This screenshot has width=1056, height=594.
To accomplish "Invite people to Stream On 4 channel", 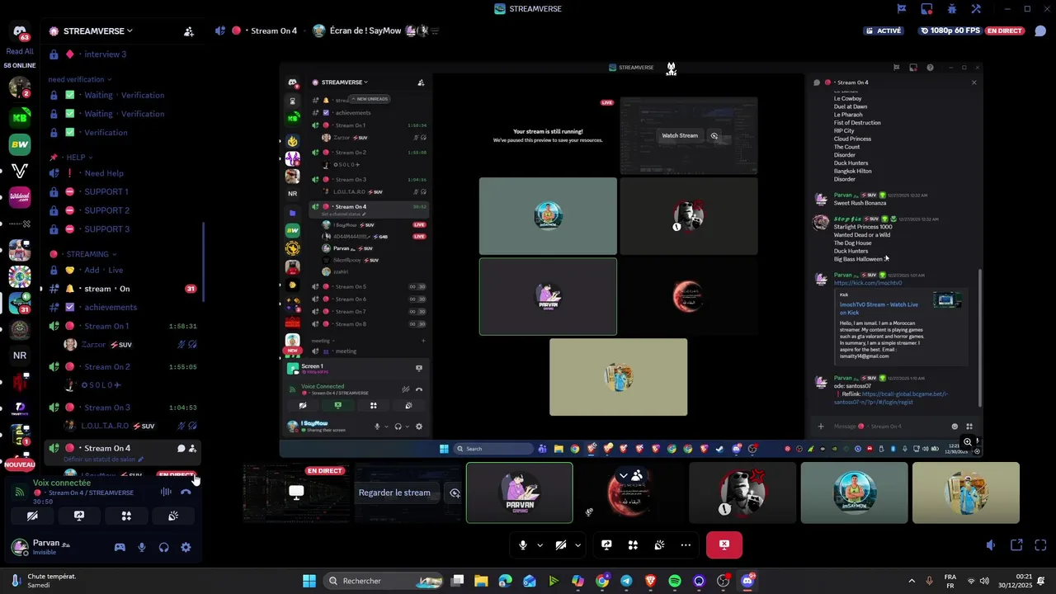I will click(192, 448).
